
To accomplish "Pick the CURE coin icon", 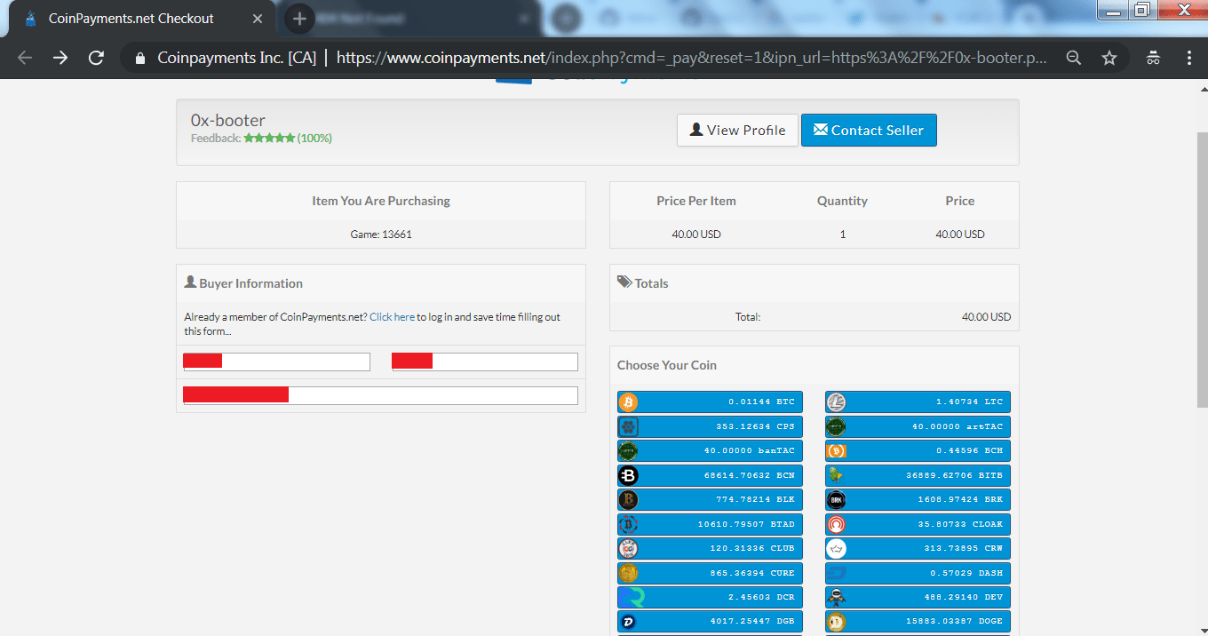I will [628, 573].
